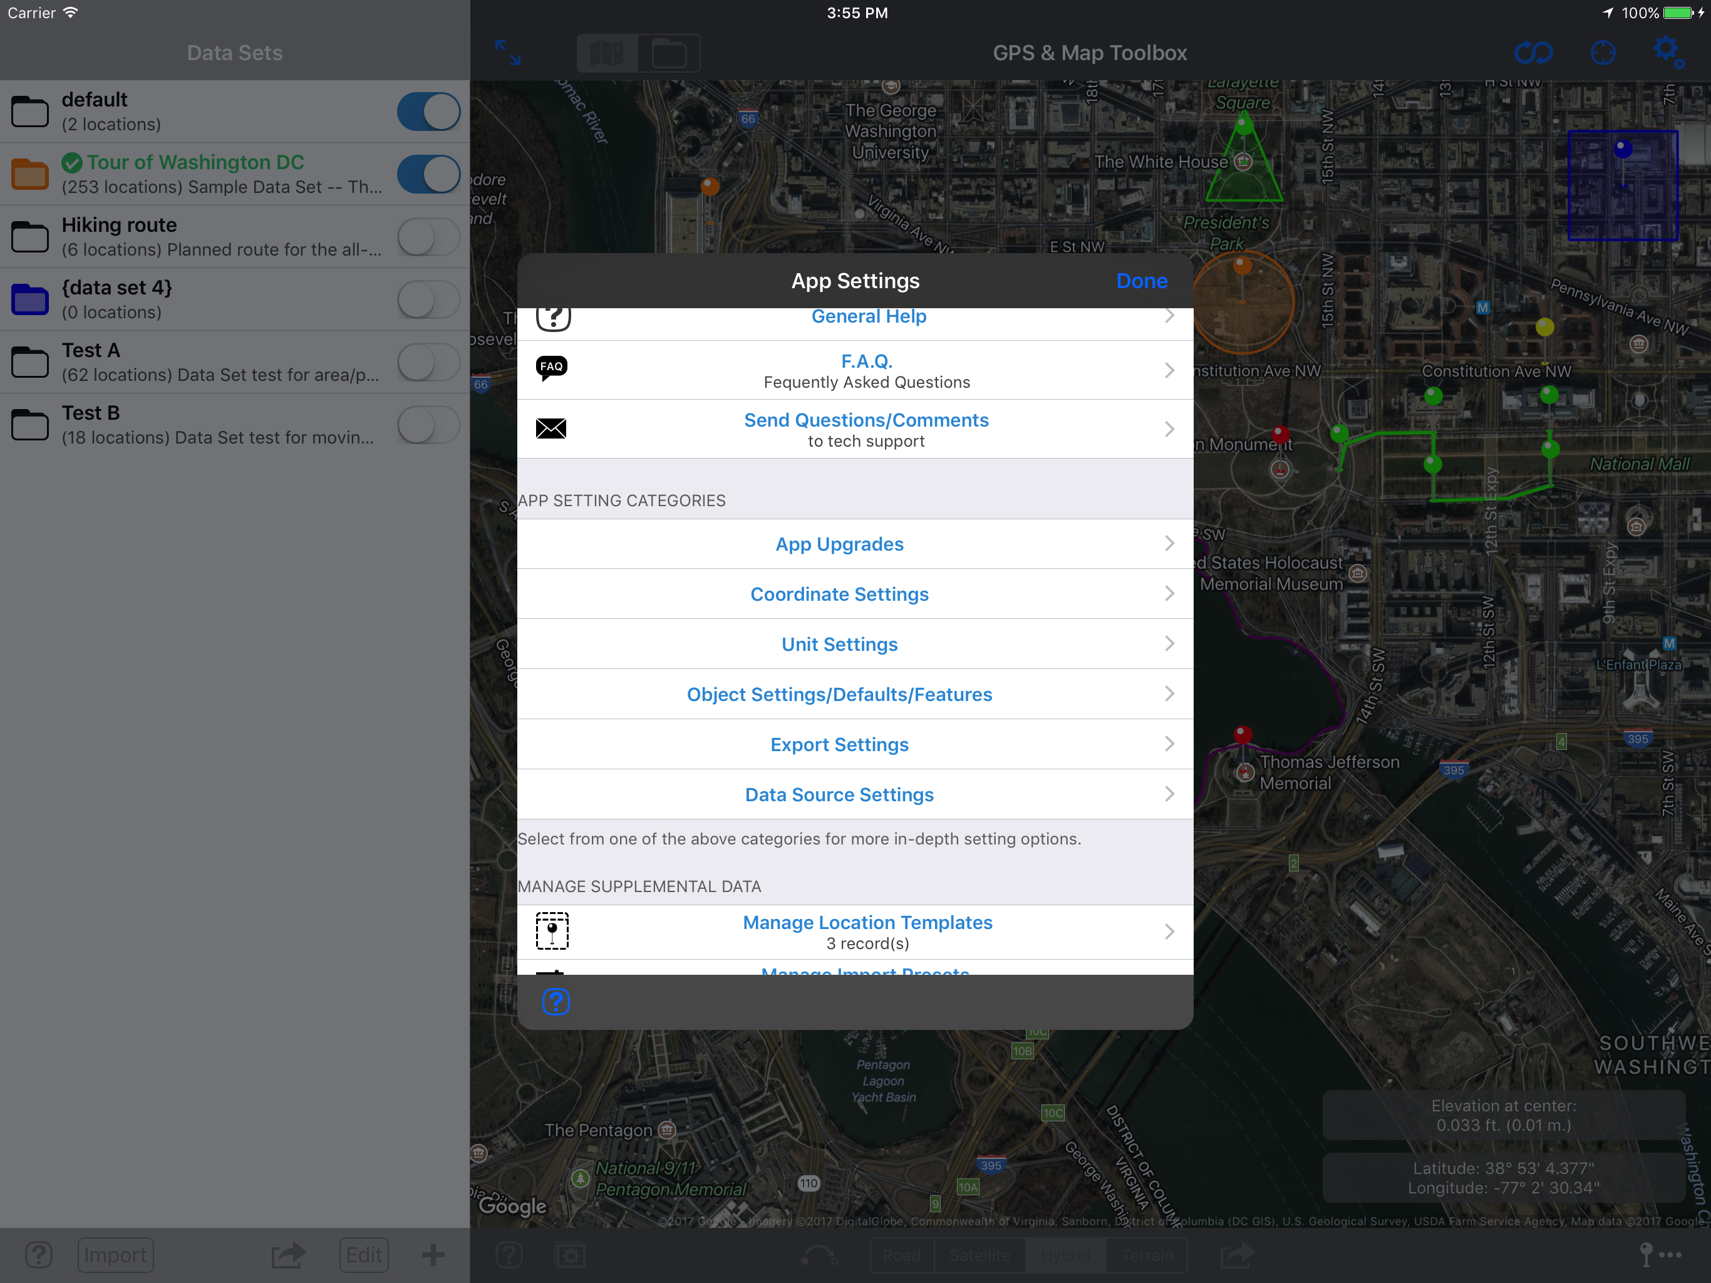
Task: Tap the location template pin icon
Action: click(x=552, y=931)
